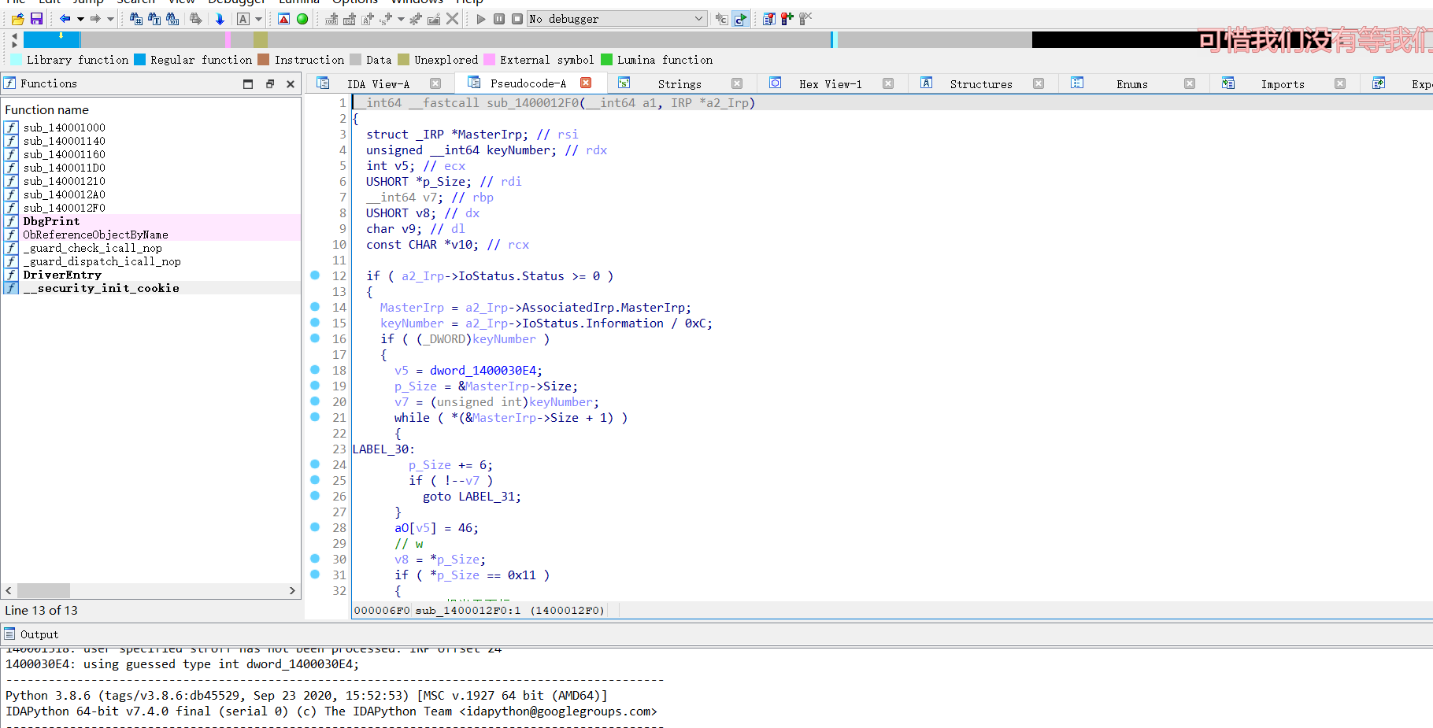Open the No debugger selection combo box
Image resolution: width=1433 pixels, height=728 pixels.
[x=617, y=19]
